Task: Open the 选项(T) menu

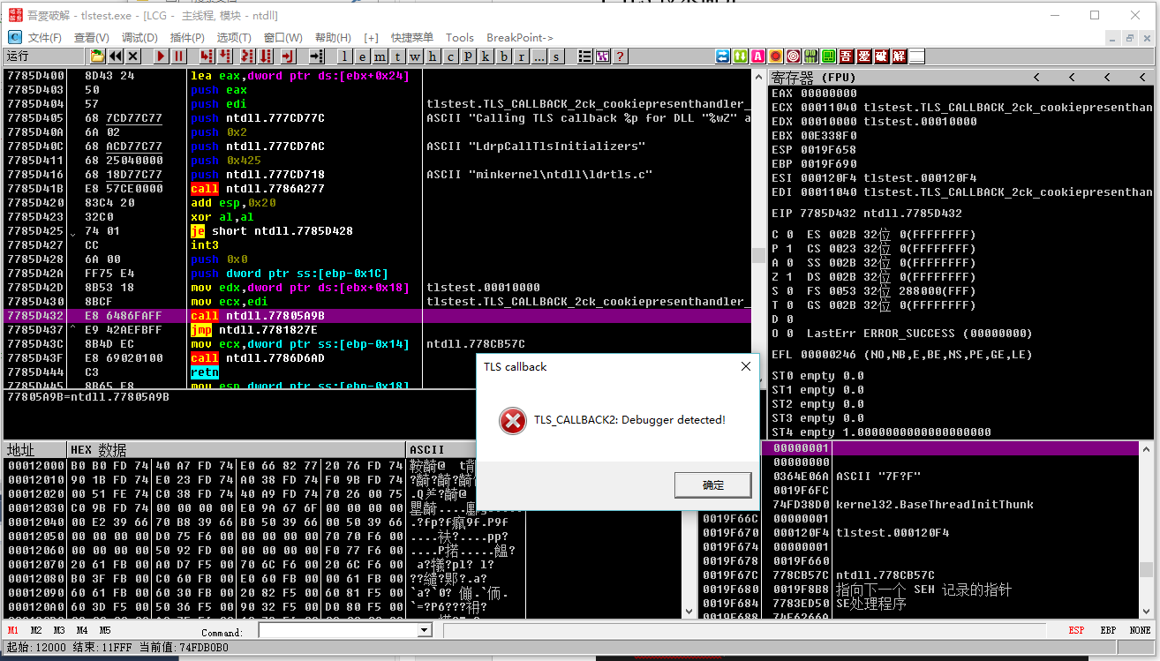Action: coord(234,37)
